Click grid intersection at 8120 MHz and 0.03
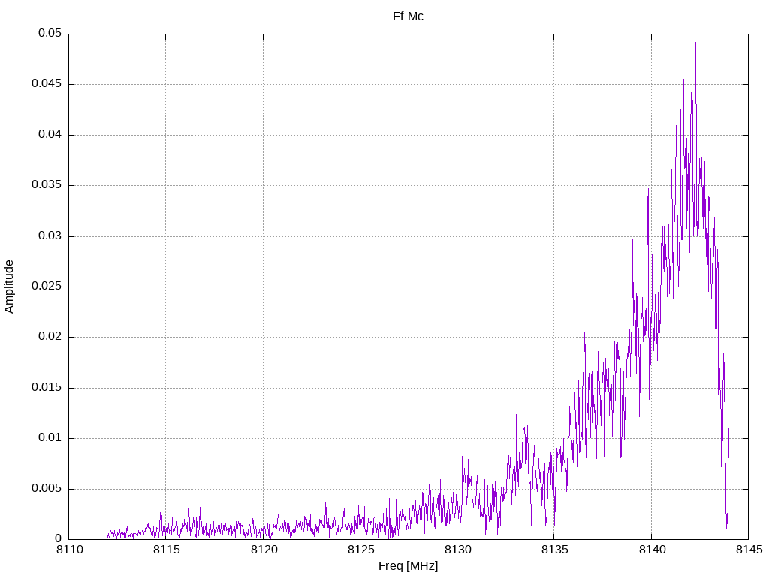The image size is (769, 576). [x=263, y=236]
